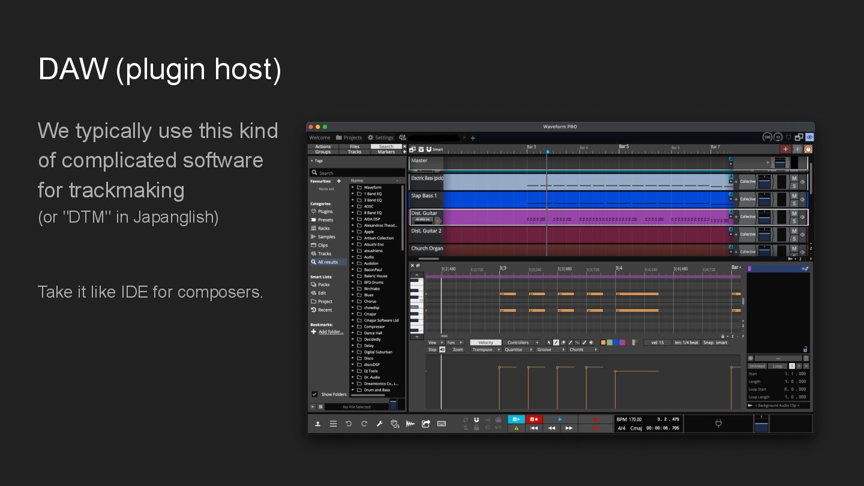Screen dimensions: 864x486
Task: Click the undo arrow icon
Action: [349, 424]
